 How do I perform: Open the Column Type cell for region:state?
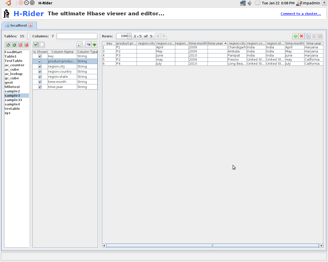pos(87,77)
